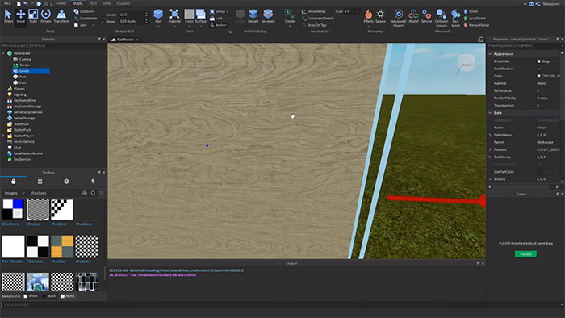Set toolbox background to None
Image resolution: width=565 pixels, height=318 pixels.
pos(63,296)
